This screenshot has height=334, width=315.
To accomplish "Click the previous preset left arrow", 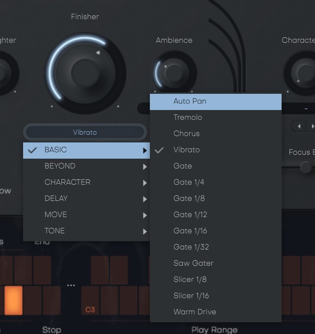I will (299, 126).
